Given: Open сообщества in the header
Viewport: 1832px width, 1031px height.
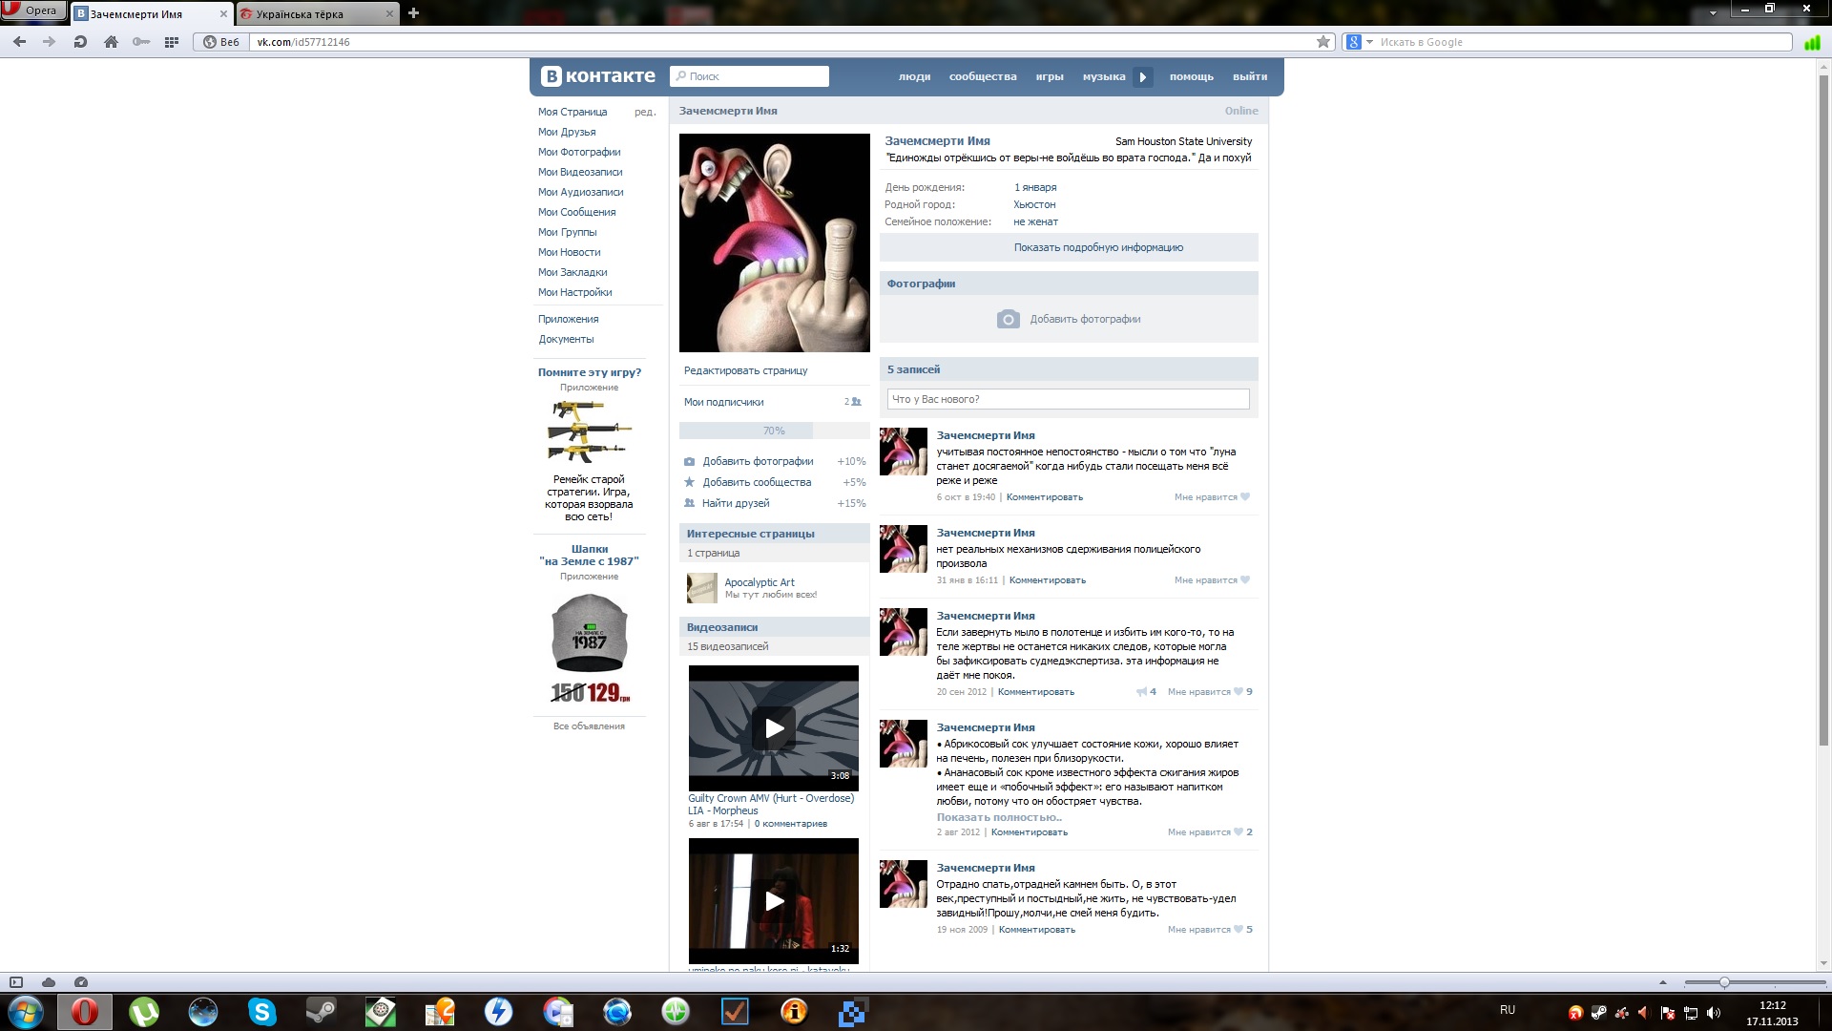Looking at the screenshot, I should click(983, 76).
